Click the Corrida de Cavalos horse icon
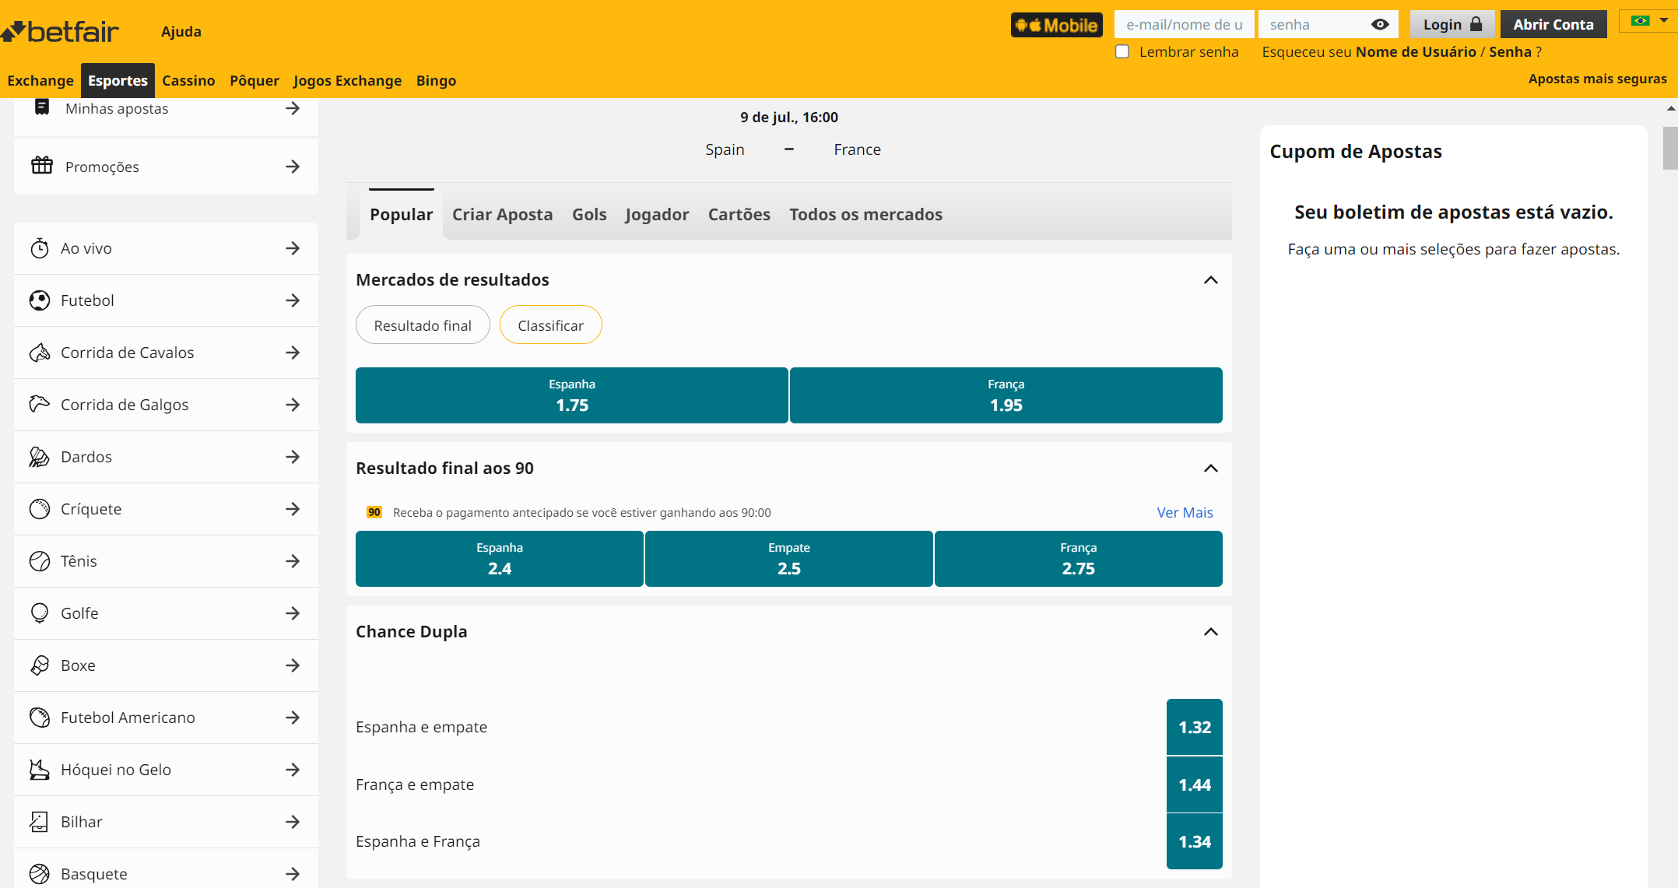 (40, 353)
